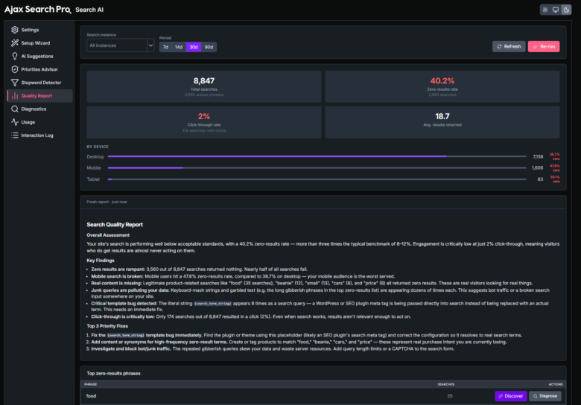Click the Settings gear icon in sidebar
The height and width of the screenshot is (405, 581).
pos(14,30)
